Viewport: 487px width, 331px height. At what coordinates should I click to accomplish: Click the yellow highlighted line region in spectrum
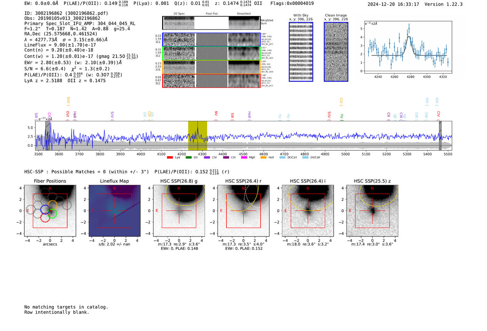pyautogui.click(x=198, y=135)
